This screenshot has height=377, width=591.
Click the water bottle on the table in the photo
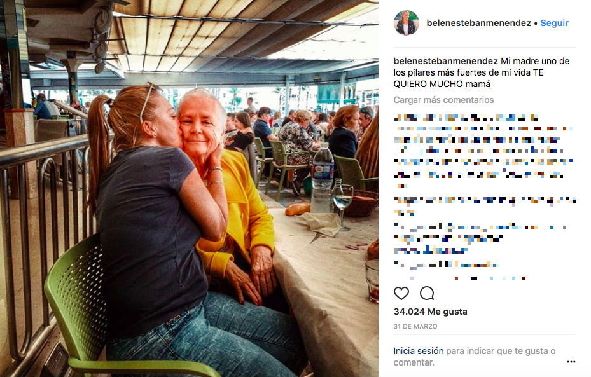tap(323, 177)
